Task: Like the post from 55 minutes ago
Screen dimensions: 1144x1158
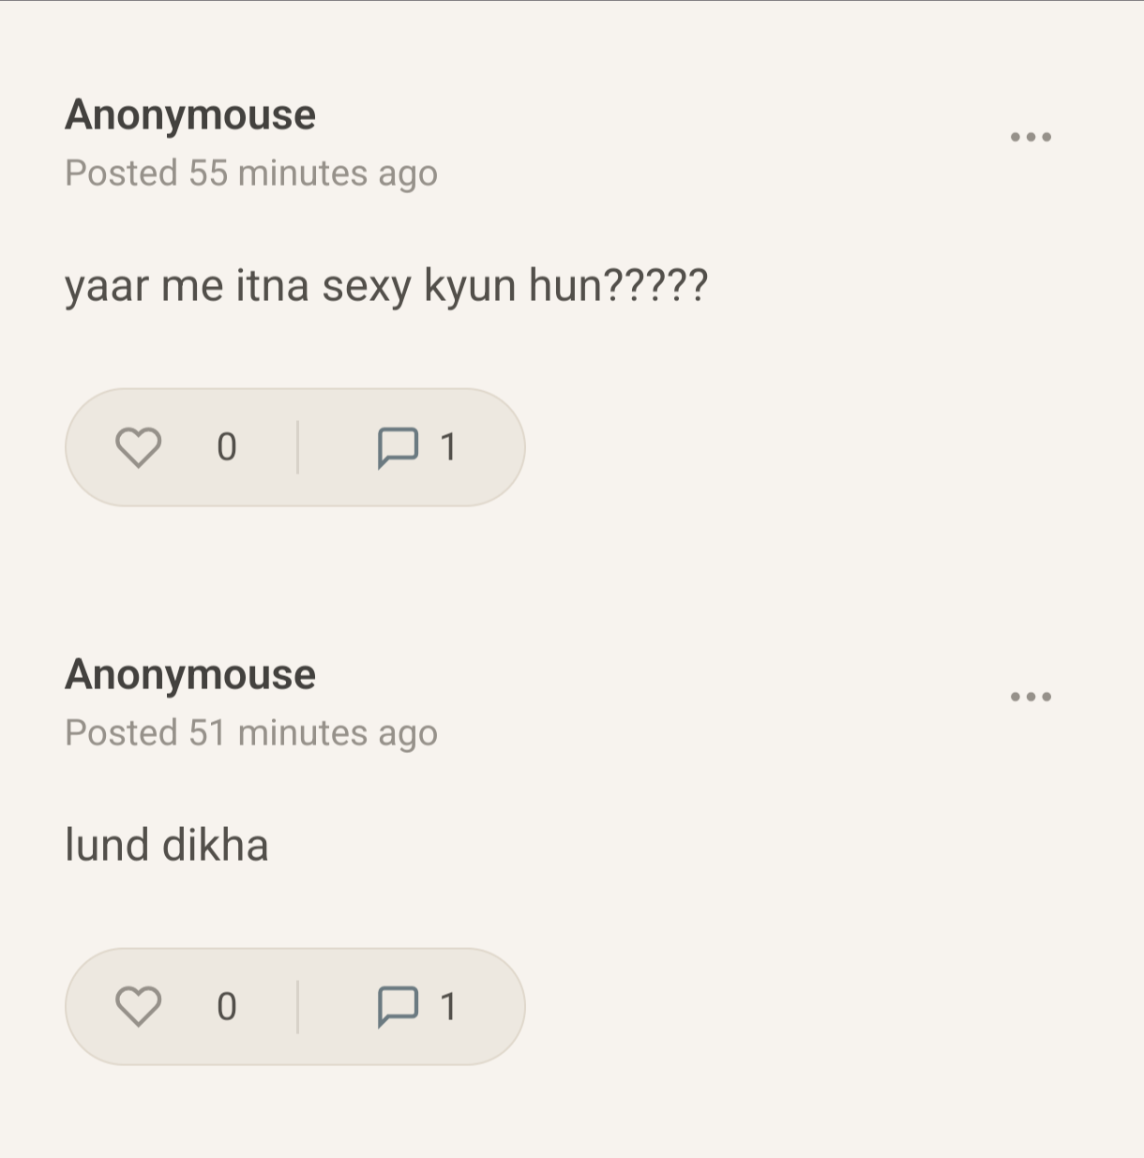Action: point(139,447)
